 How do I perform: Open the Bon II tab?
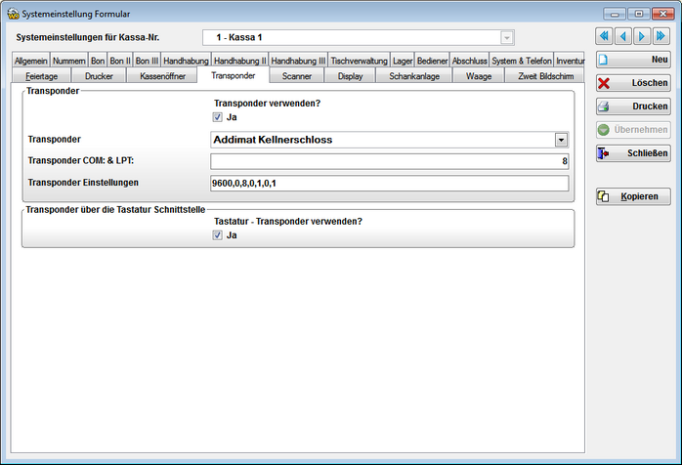pyautogui.click(x=120, y=61)
